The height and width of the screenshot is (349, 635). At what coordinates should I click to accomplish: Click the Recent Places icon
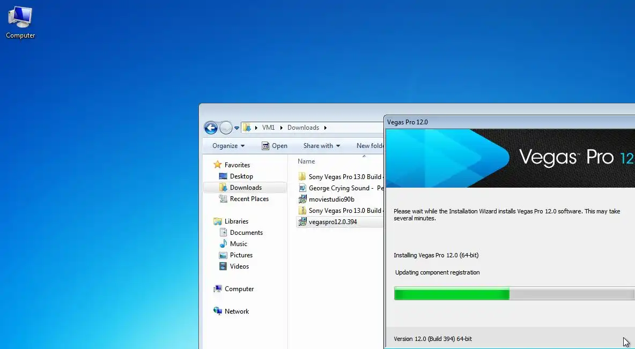click(x=223, y=199)
